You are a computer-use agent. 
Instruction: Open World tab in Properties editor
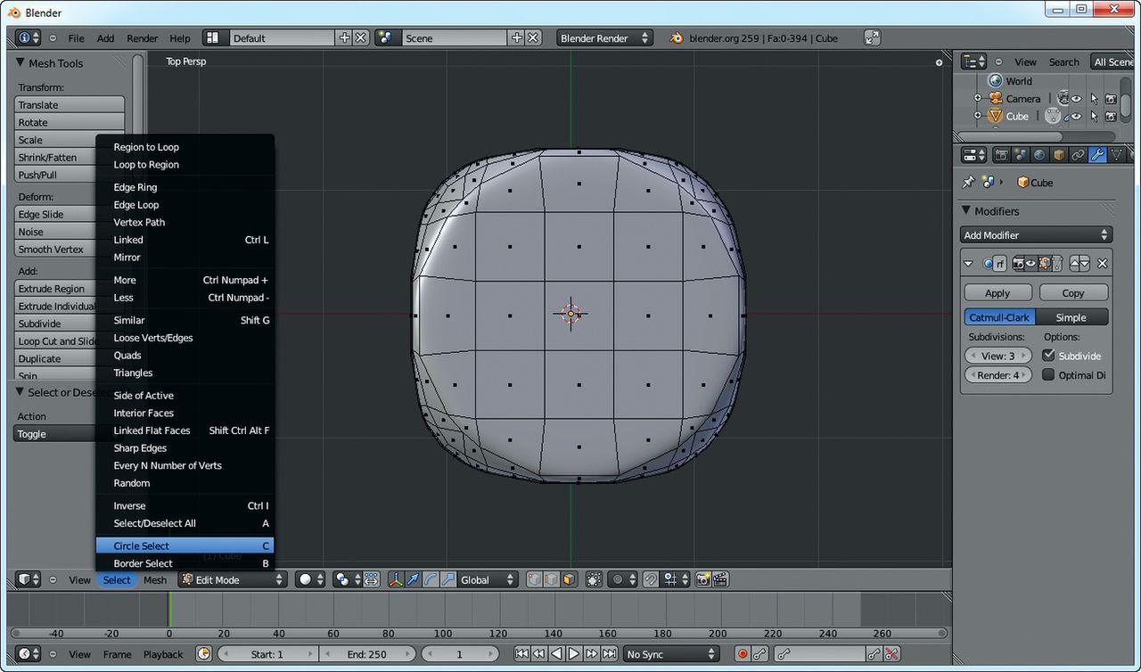(1039, 155)
